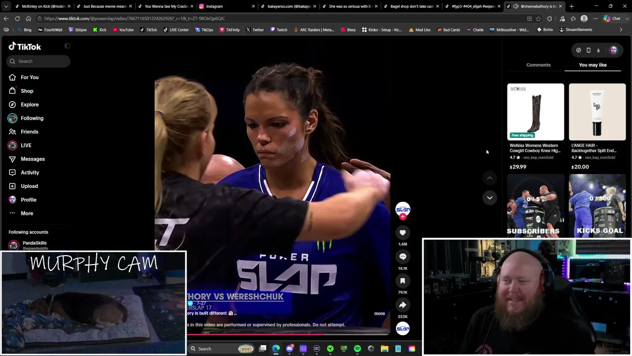Open the comments bubble icon
This screenshot has width=632, height=356.
pyautogui.click(x=402, y=257)
